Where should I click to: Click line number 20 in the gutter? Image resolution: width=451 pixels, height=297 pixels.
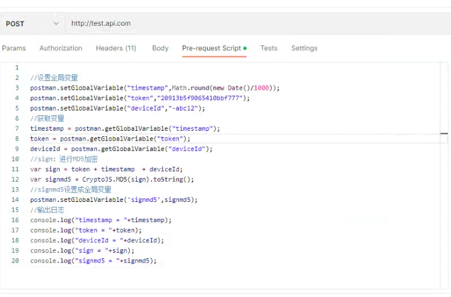pos(15,260)
